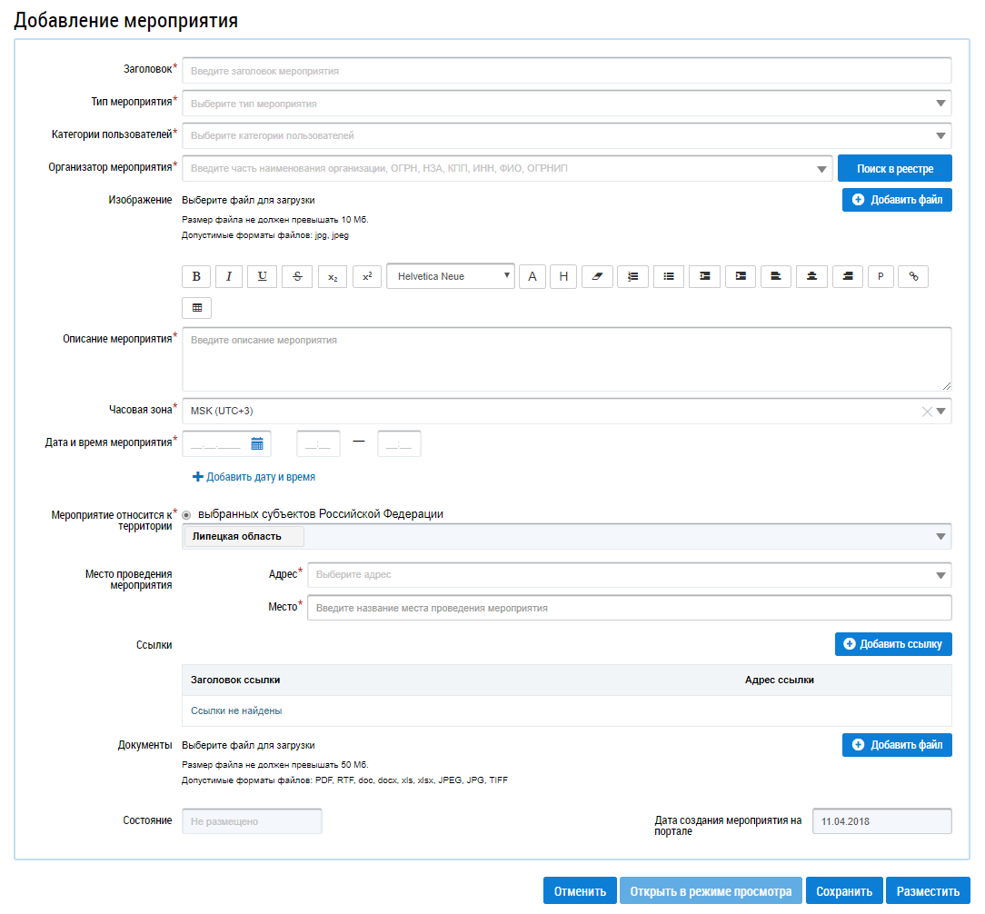The image size is (985, 914).
Task: Toggle bold formatting in the editor toolbar
Action: (x=196, y=277)
